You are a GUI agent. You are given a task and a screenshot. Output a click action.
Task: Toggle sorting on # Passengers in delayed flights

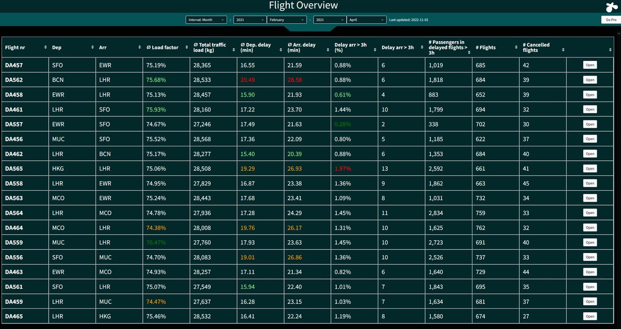467,47
